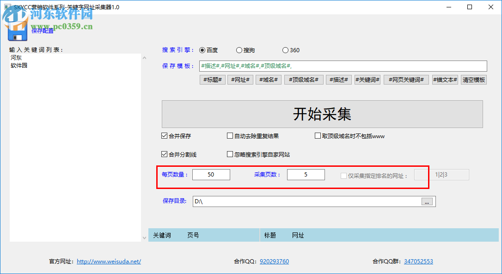The image size is (502, 274).
Task: Edit the 每页数量 per-page count field
Action: pyautogui.click(x=211, y=175)
